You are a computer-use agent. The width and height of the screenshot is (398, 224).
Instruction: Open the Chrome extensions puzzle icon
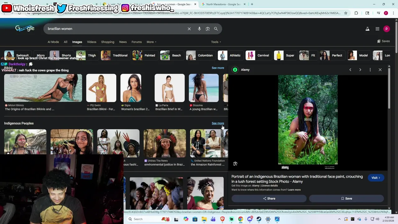click(x=356, y=13)
